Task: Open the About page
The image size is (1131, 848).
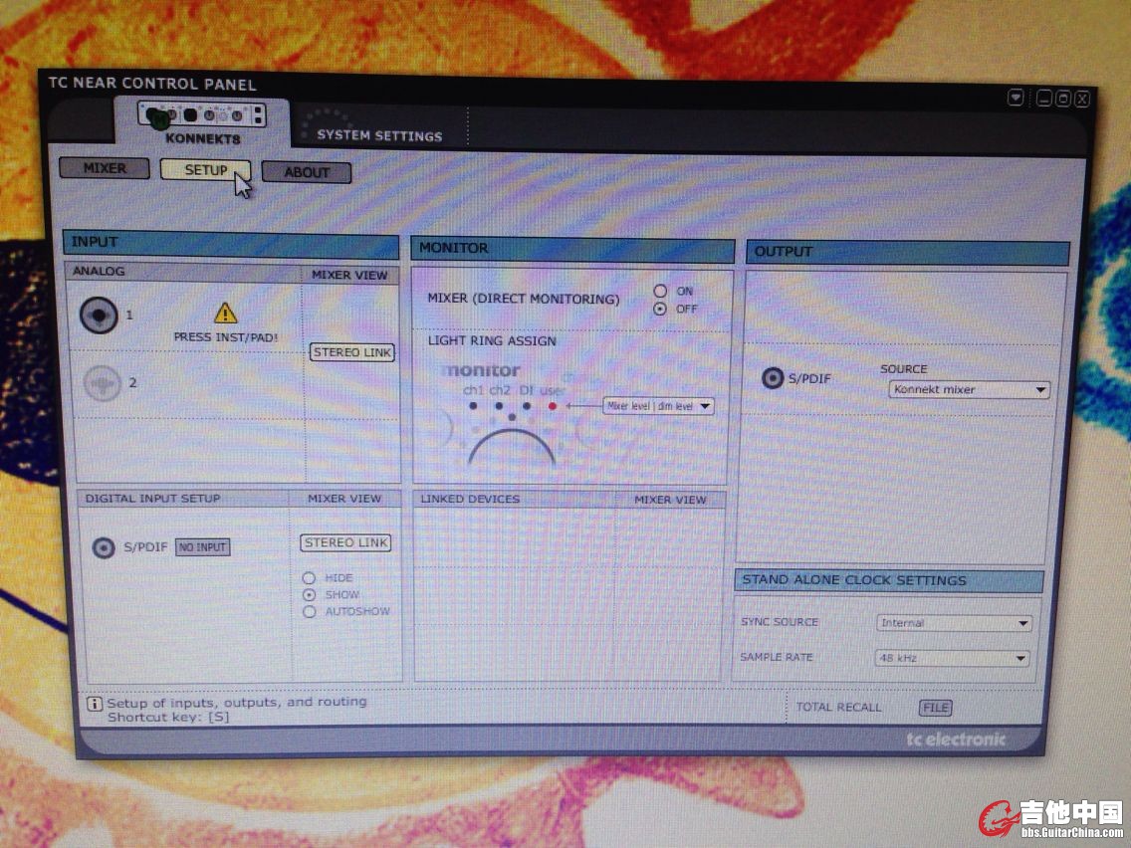Action: (307, 172)
